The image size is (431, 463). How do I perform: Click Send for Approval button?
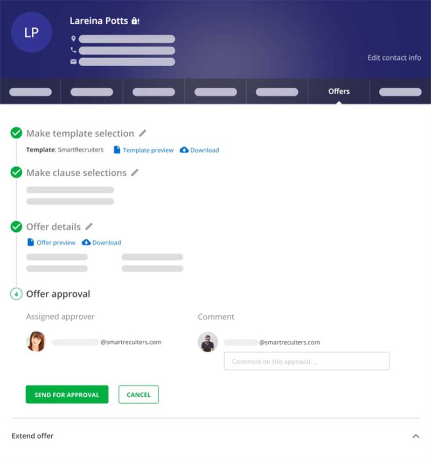click(x=67, y=395)
